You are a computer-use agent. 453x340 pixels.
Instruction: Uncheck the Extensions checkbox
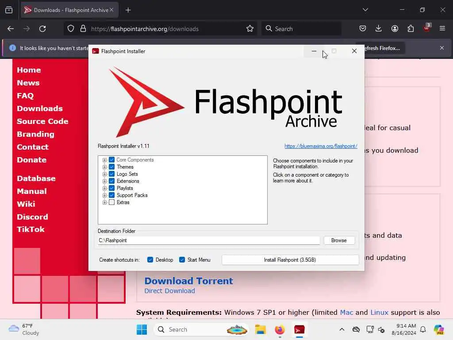pyautogui.click(x=112, y=181)
